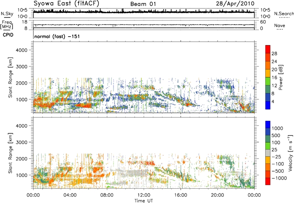Click the 'Nave' legend label
294x203 pixels.
(280, 26)
